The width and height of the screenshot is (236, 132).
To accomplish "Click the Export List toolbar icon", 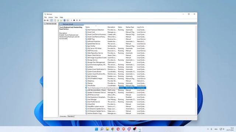I will (61, 21).
